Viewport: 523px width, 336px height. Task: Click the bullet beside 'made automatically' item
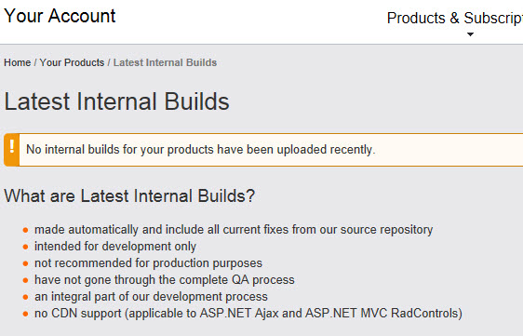[x=25, y=230]
